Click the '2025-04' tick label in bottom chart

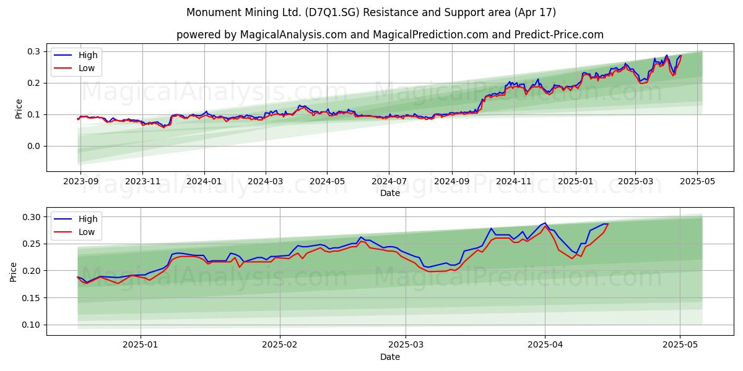click(x=545, y=345)
